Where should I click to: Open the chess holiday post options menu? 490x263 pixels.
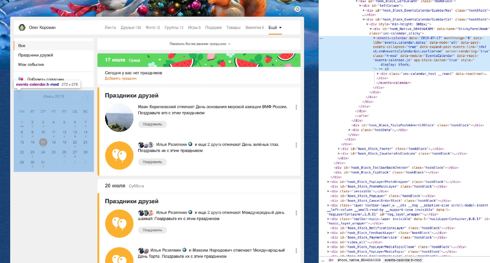(296, 213)
